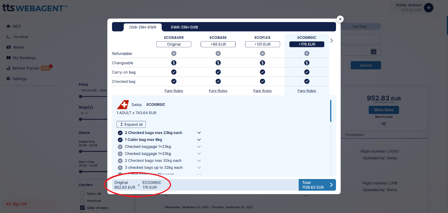Screen dimensions: 448x213
Task: Open Fare Rules for ECOSAVER
Action: pyautogui.click(x=174, y=91)
